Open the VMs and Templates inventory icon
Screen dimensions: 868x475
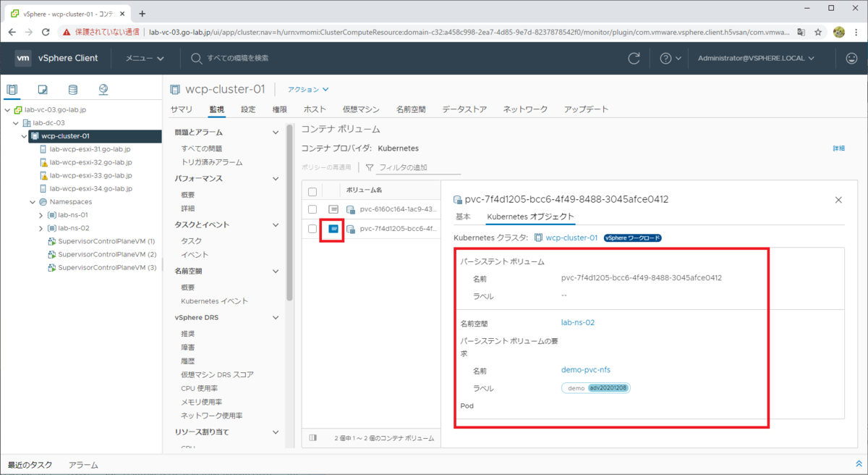[x=43, y=90]
